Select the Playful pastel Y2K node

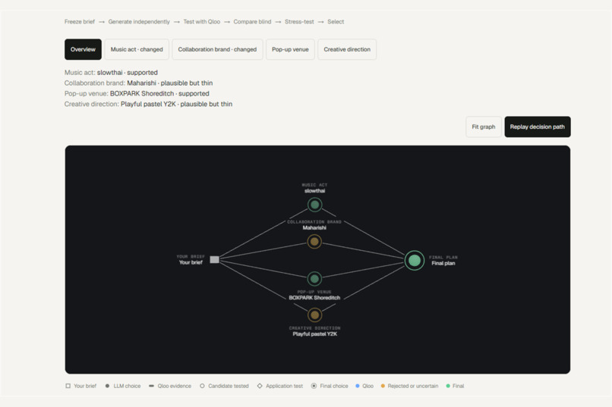[314, 315]
